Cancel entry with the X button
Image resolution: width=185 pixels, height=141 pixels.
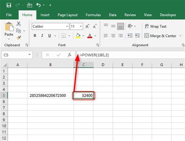[48, 55]
